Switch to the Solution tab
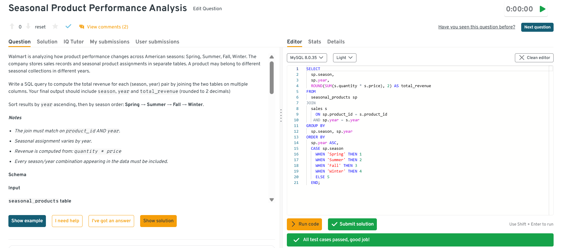562x248 pixels. click(47, 42)
